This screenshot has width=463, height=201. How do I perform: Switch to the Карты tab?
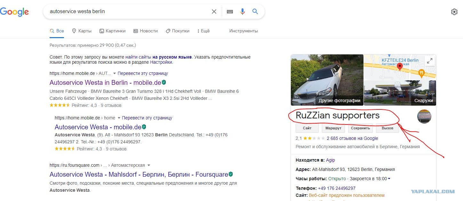tap(82, 31)
